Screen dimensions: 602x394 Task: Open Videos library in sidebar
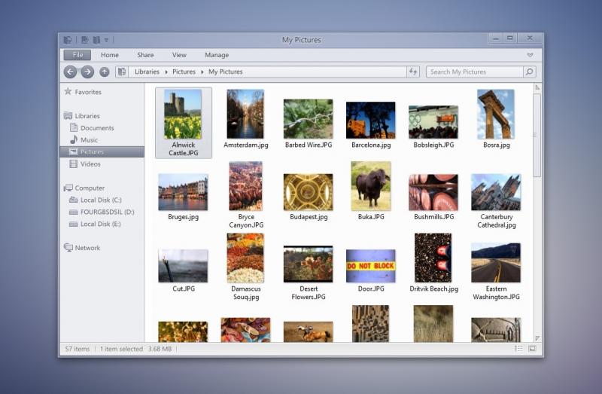(x=85, y=163)
